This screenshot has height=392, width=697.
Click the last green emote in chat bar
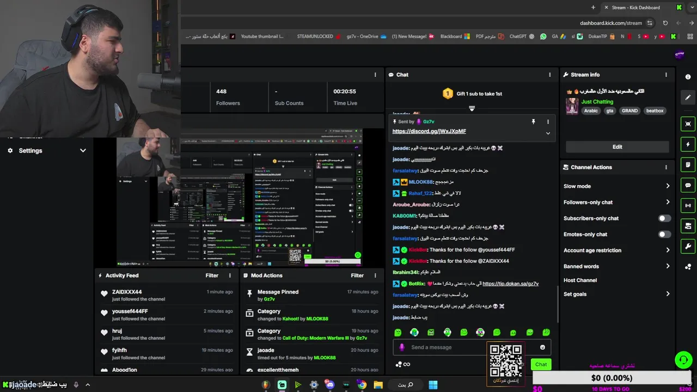pos(546,332)
